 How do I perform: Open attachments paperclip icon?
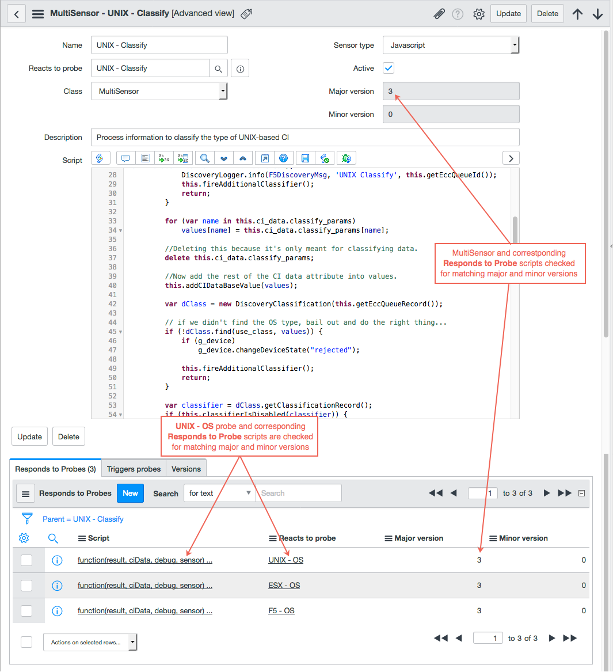(439, 14)
